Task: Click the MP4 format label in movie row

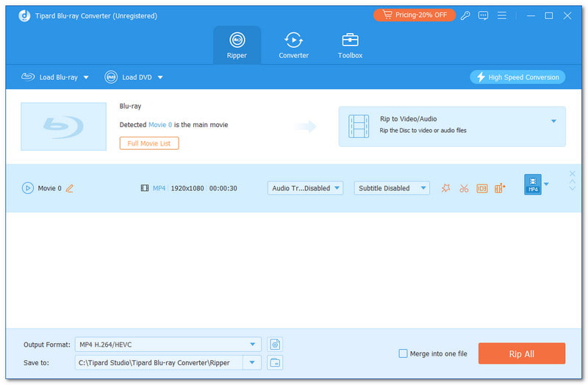Action: [x=159, y=188]
